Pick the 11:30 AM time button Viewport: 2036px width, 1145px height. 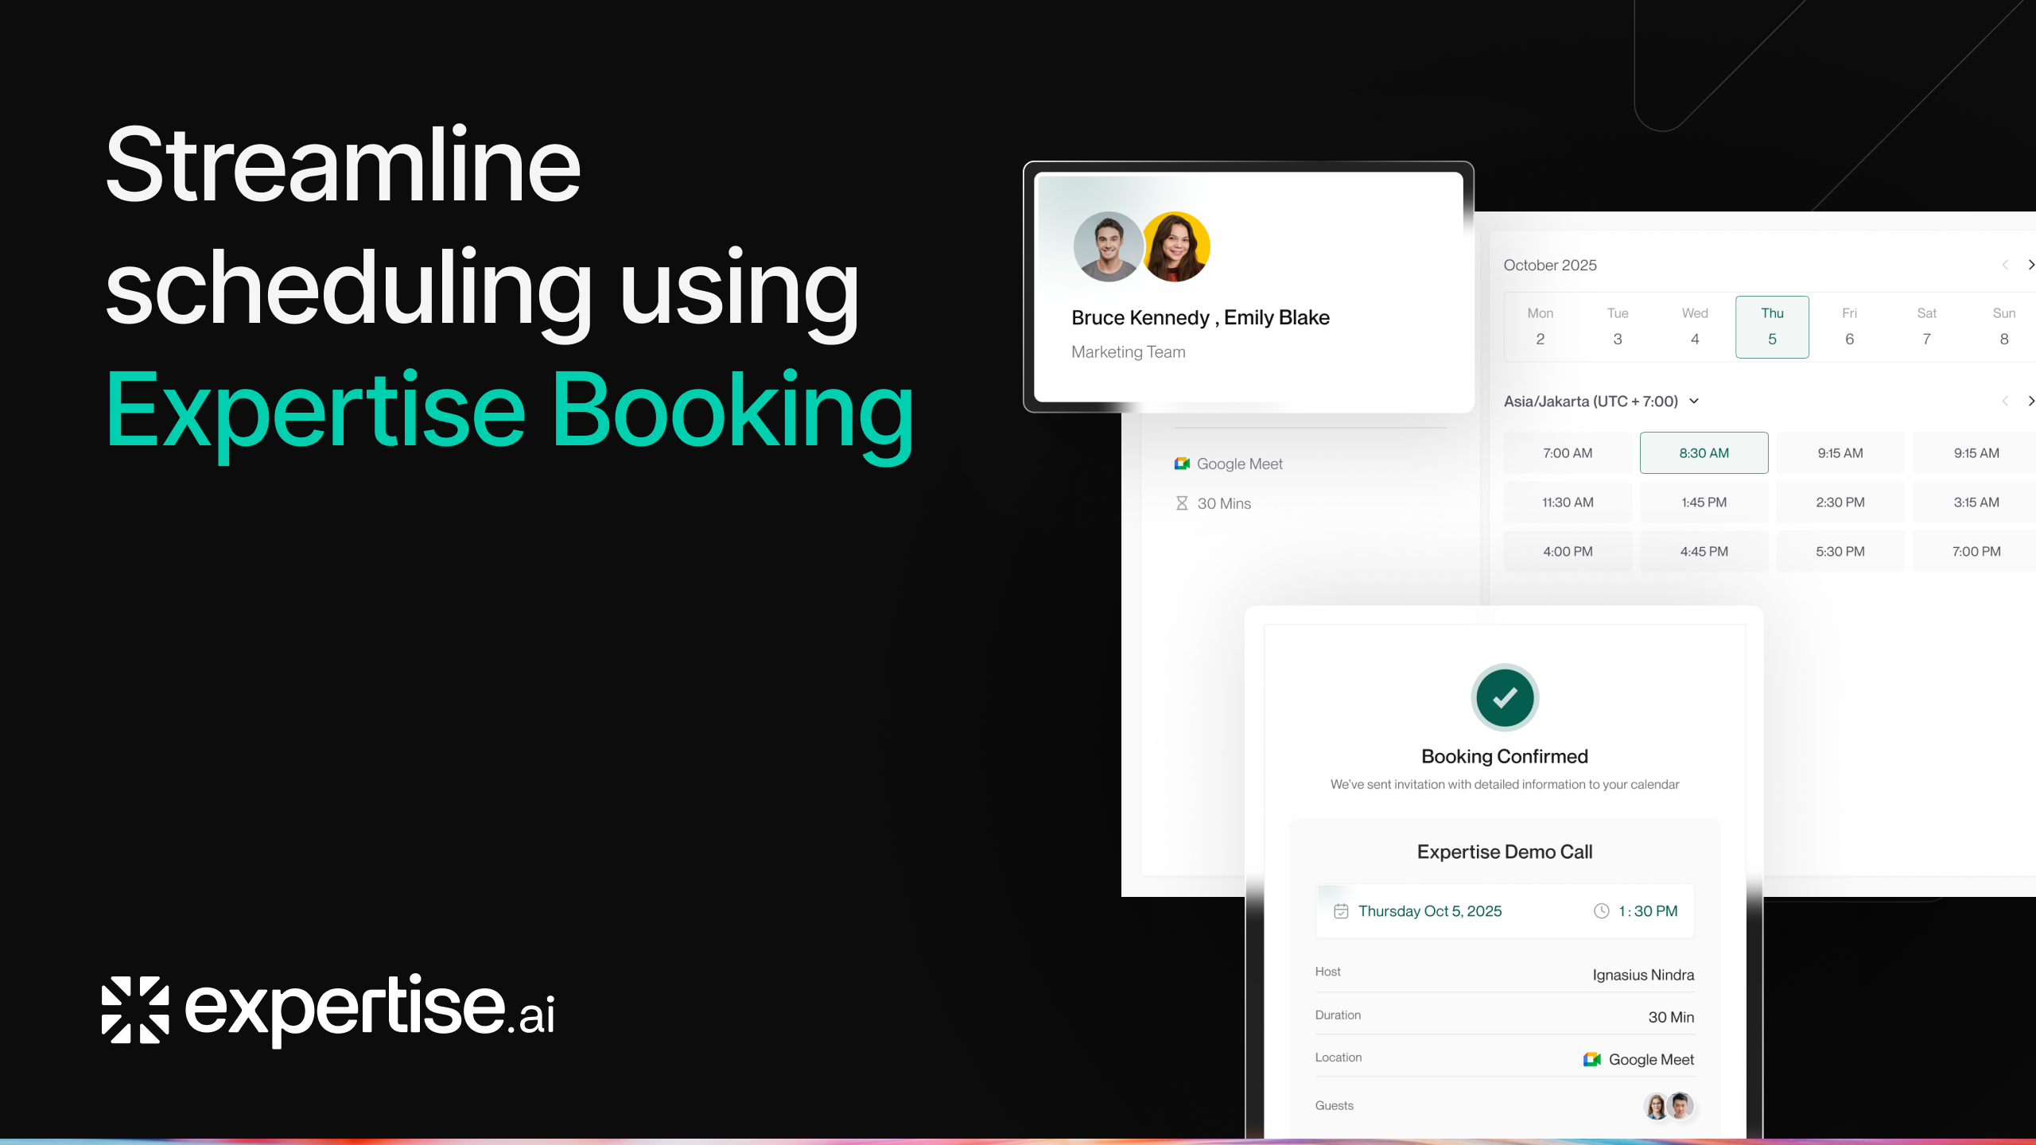1568,503
